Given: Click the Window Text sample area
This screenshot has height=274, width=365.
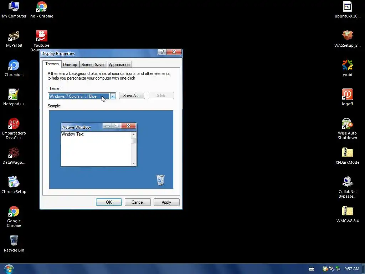Looking at the screenshot, I should [96, 149].
